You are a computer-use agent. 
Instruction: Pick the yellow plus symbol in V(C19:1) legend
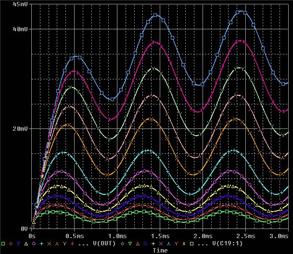[x=153, y=243]
